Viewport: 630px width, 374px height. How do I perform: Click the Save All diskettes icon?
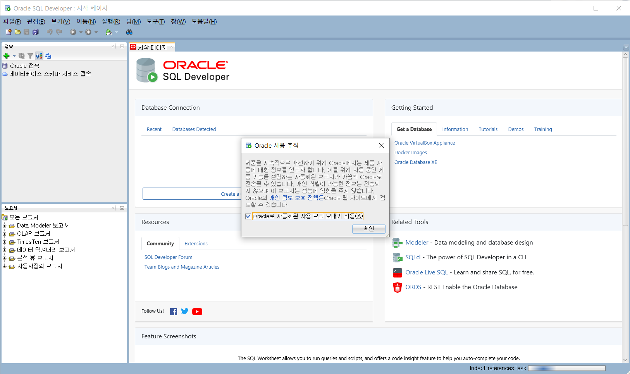(x=36, y=32)
